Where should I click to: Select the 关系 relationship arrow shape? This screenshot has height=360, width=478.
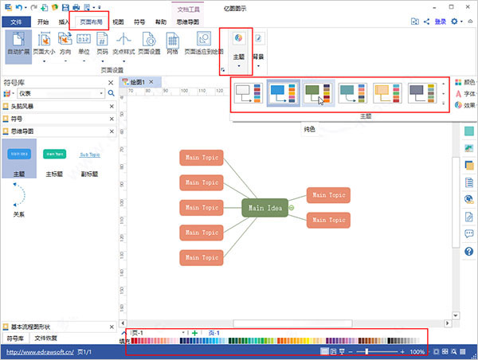(x=18, y=200)
